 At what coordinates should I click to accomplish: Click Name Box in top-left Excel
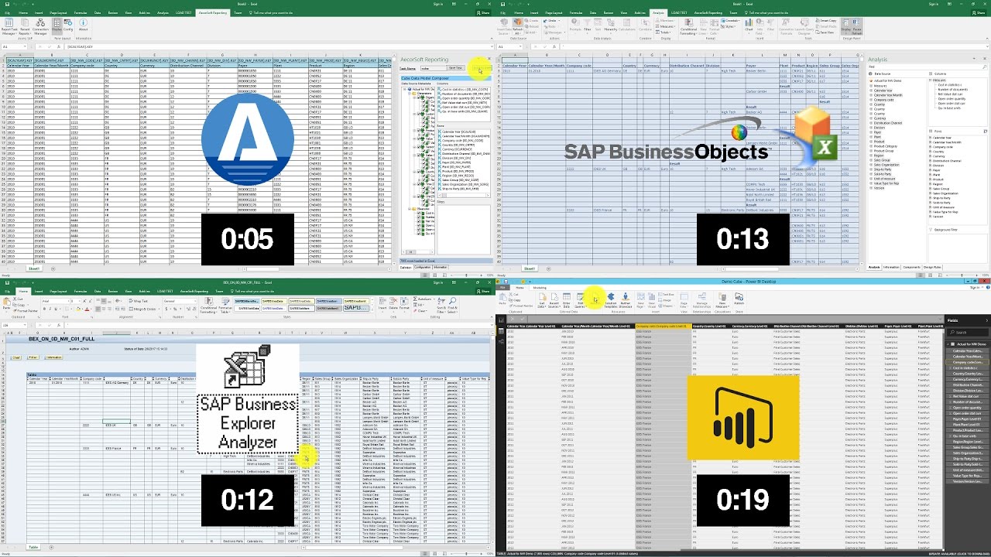coord(13,46)
